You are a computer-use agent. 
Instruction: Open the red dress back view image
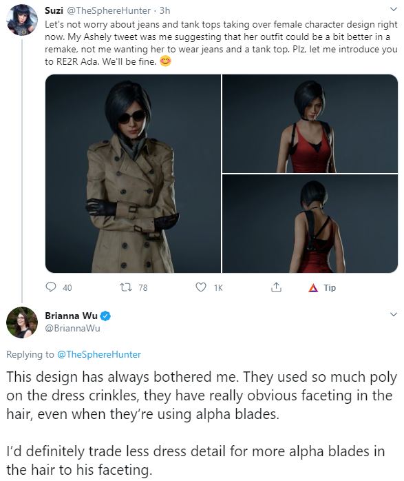310,224
